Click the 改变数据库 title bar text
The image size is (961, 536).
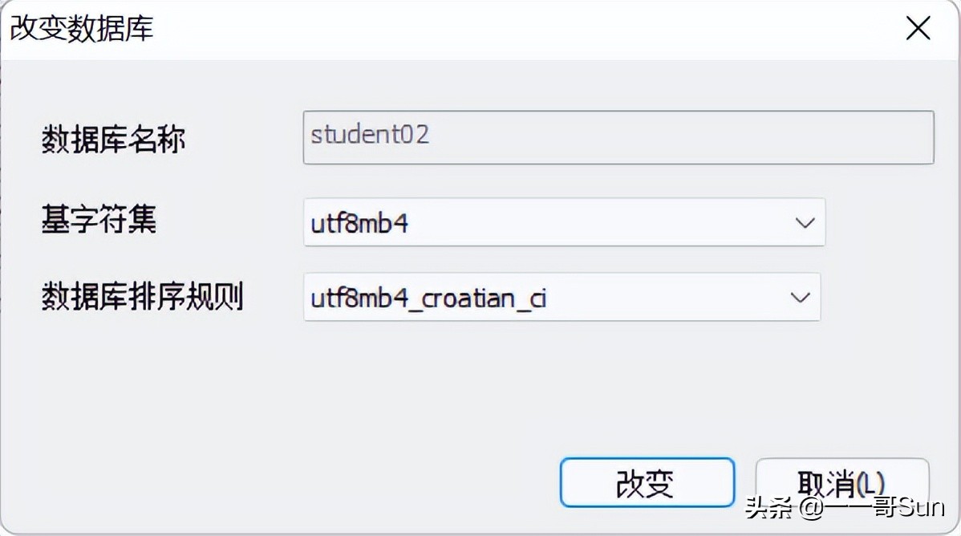pos(81,29)
